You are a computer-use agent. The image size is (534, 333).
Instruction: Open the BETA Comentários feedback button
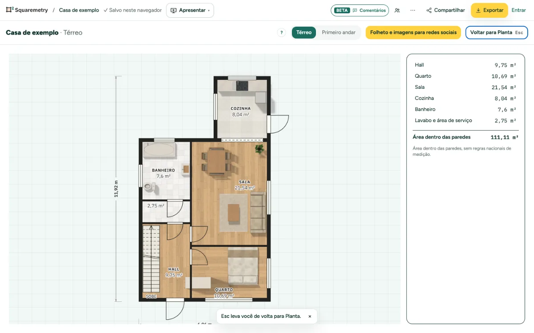pyautogui.click(x=360, y=10)
